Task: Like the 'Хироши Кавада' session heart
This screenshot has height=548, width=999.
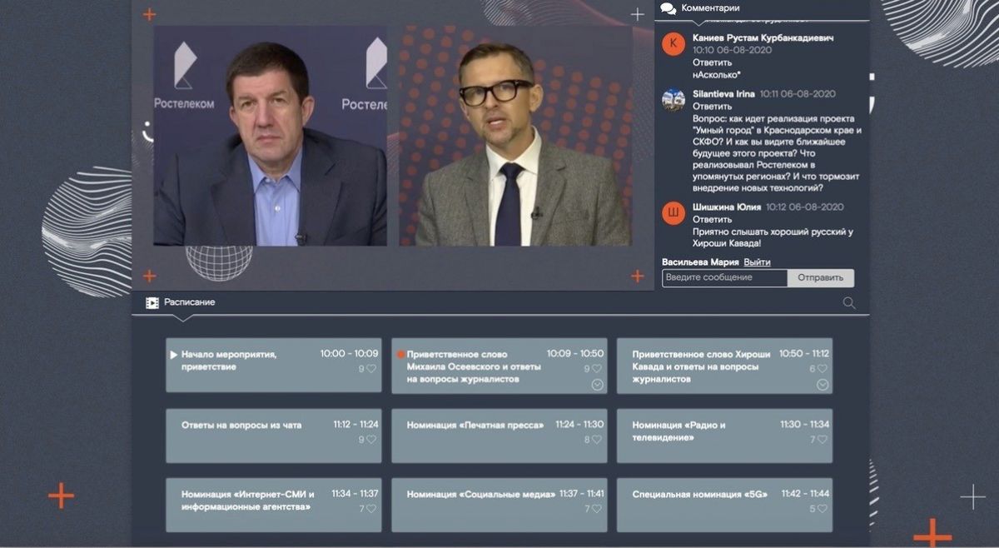Action: [x=823, y=369]
